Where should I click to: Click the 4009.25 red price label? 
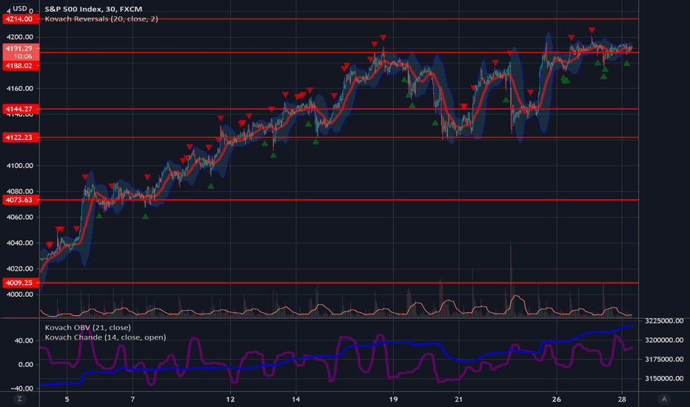21,283
